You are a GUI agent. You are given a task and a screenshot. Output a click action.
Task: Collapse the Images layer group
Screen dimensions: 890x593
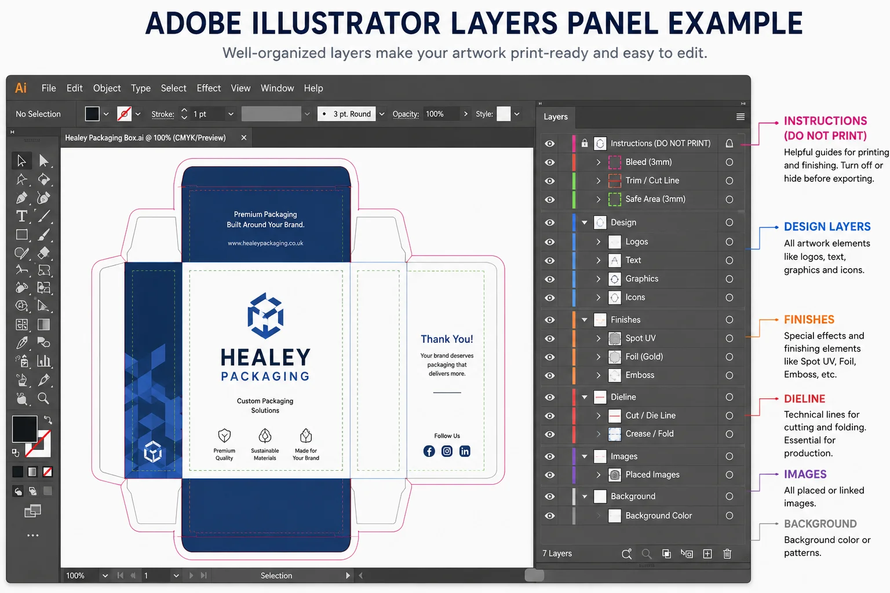[x=585, y=456]
